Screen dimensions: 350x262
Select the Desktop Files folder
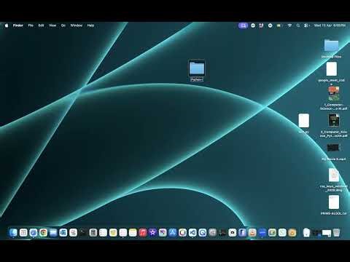(331, 46)
